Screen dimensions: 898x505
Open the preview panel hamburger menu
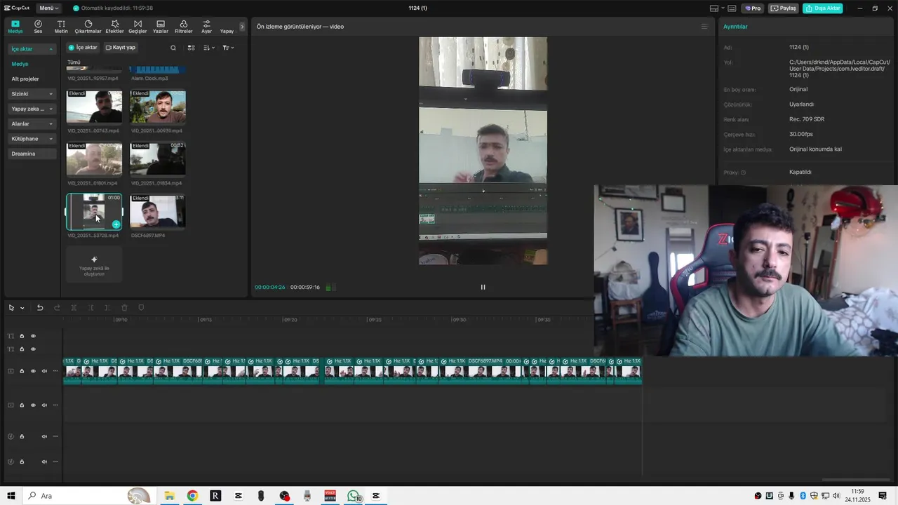pos(704,27)
